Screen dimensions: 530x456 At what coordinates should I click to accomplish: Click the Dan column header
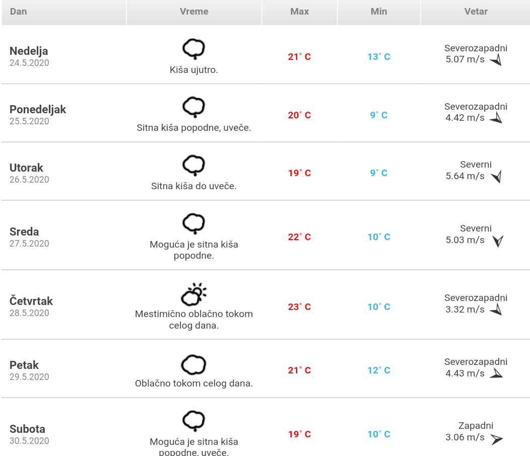pyautogui.click(x=19, y=11)
